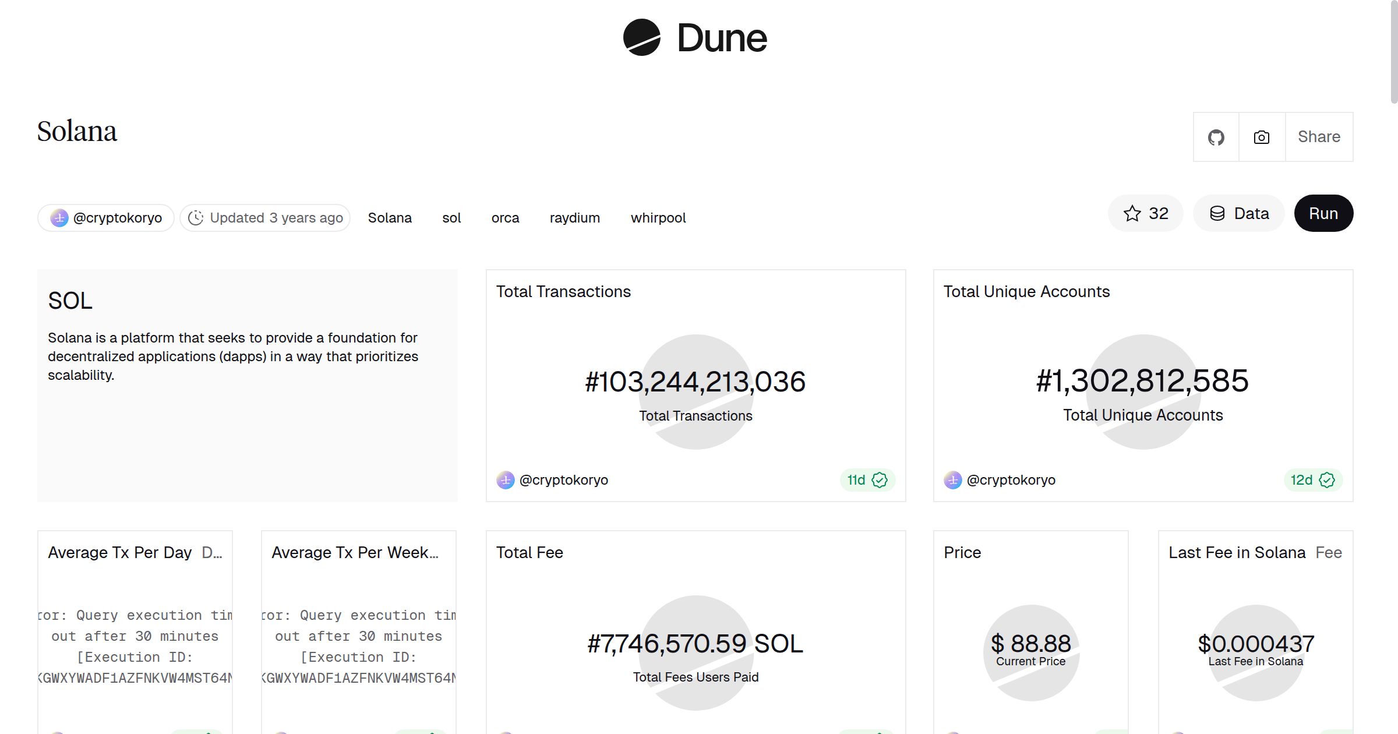Open the GitHub icon button
The width and height of the screenshot is (1398, 734).
(x=1216, y=137)
